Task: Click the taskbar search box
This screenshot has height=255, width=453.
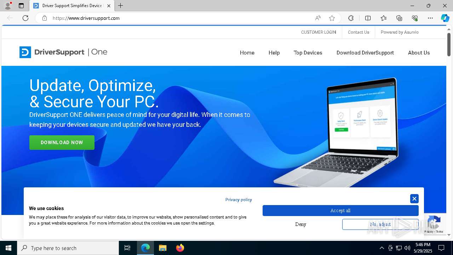Action: (68, 248)
